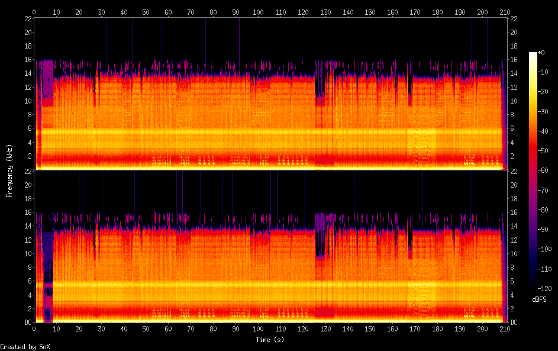Click the "Time (s)" axis label

(x=268, y=339)
